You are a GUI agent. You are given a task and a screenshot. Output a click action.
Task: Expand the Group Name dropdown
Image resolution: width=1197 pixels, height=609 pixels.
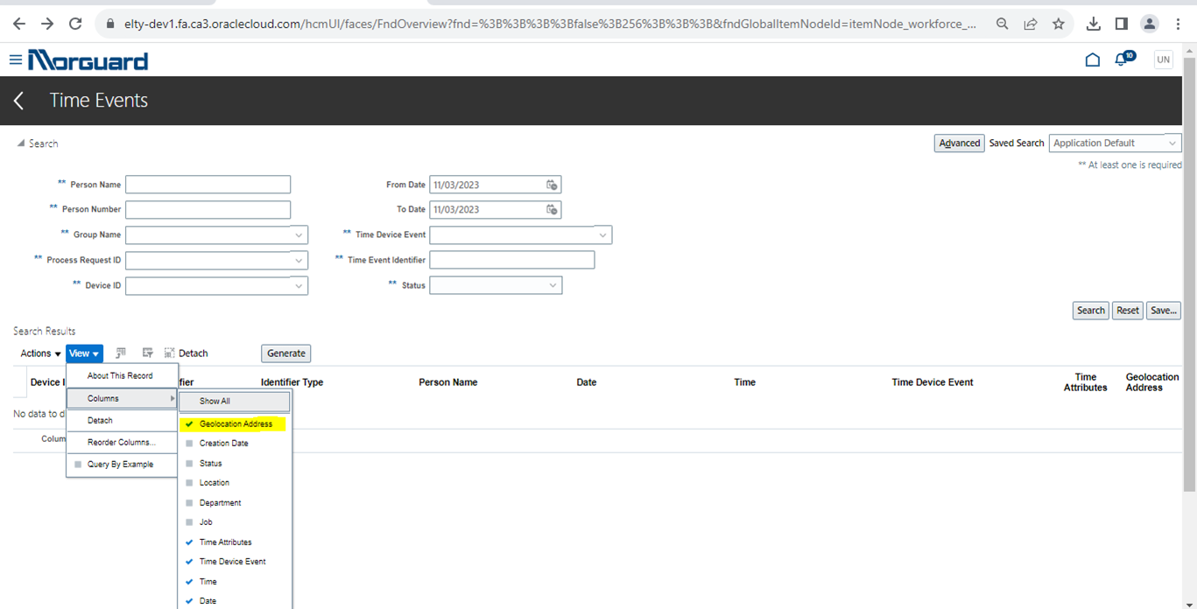(x=299, y=235)
